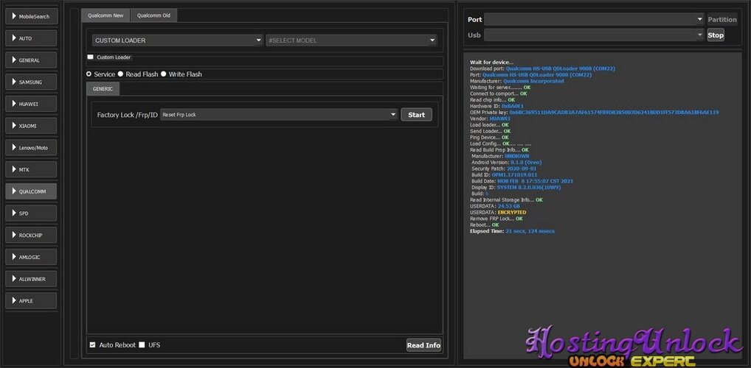Screen dimensions: 751x368
Task: Select the MTK sidebar entry
Action: 31,170
